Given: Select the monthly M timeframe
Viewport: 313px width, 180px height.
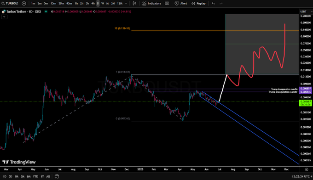Looking at the screenshot, I should [107, 3].
